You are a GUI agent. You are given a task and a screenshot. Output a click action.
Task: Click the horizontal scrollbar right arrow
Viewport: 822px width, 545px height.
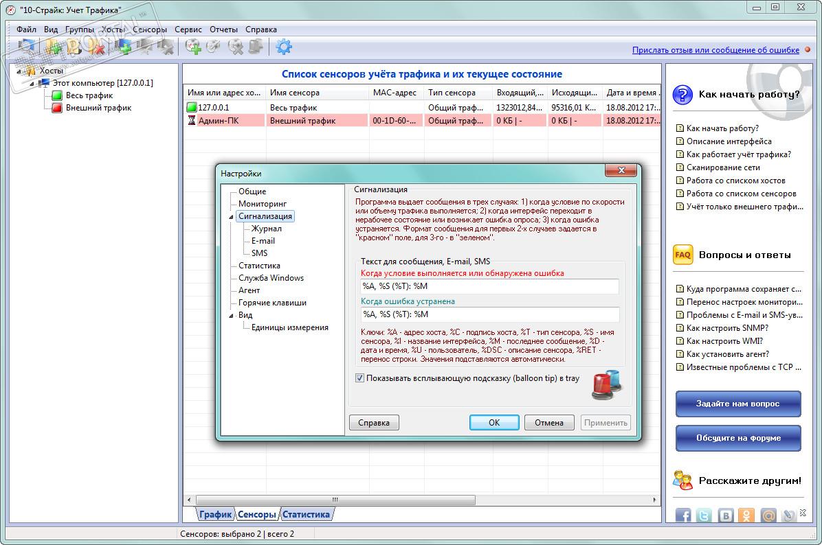coord(654,500)
